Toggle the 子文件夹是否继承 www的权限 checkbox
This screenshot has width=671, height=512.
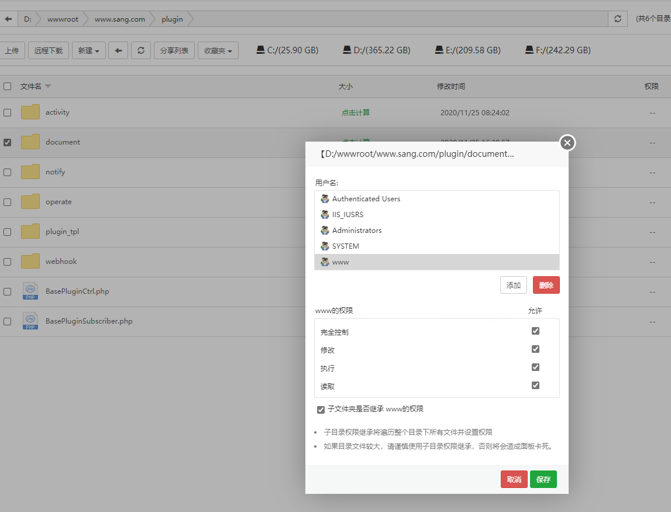click(321, 409)
